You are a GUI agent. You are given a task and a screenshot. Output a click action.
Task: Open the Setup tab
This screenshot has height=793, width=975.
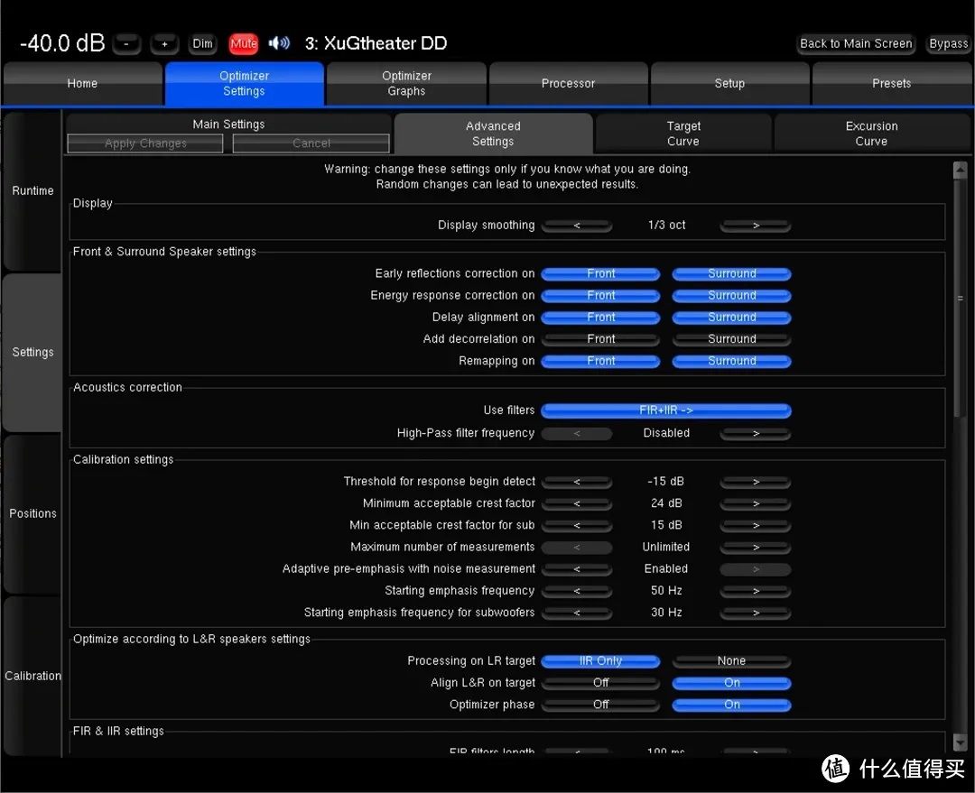pos(730,83)
